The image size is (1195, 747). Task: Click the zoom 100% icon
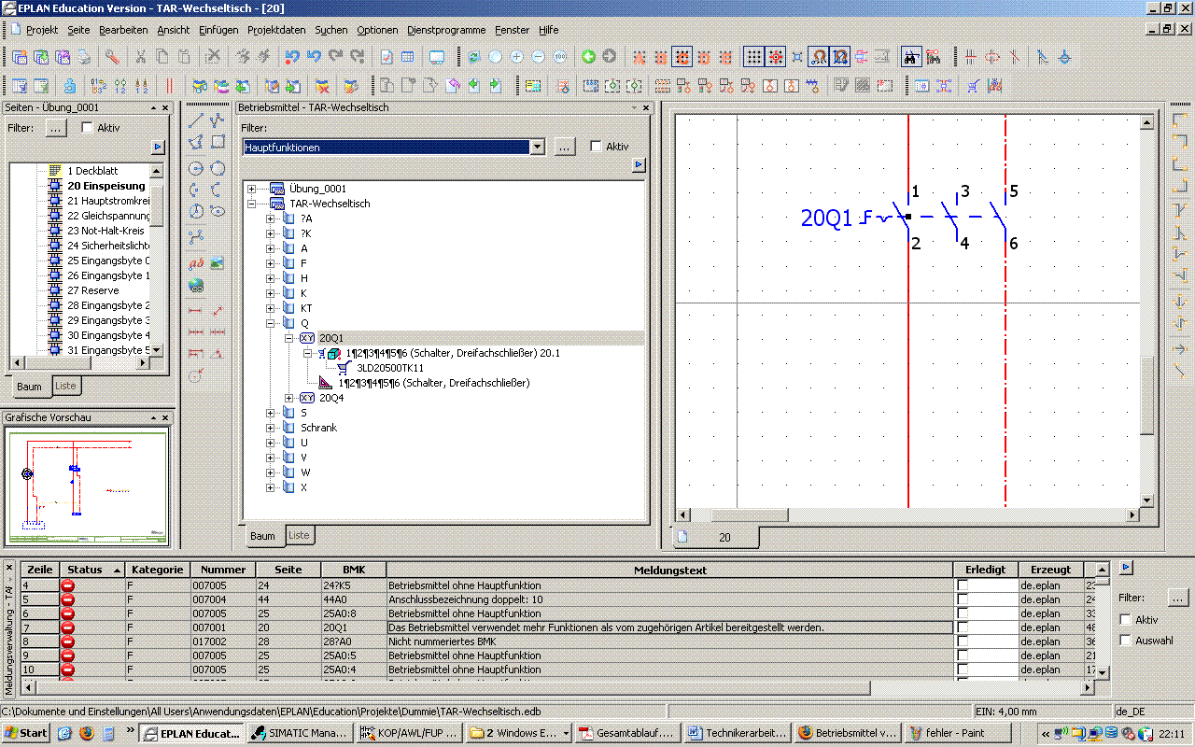click(559, 57)
